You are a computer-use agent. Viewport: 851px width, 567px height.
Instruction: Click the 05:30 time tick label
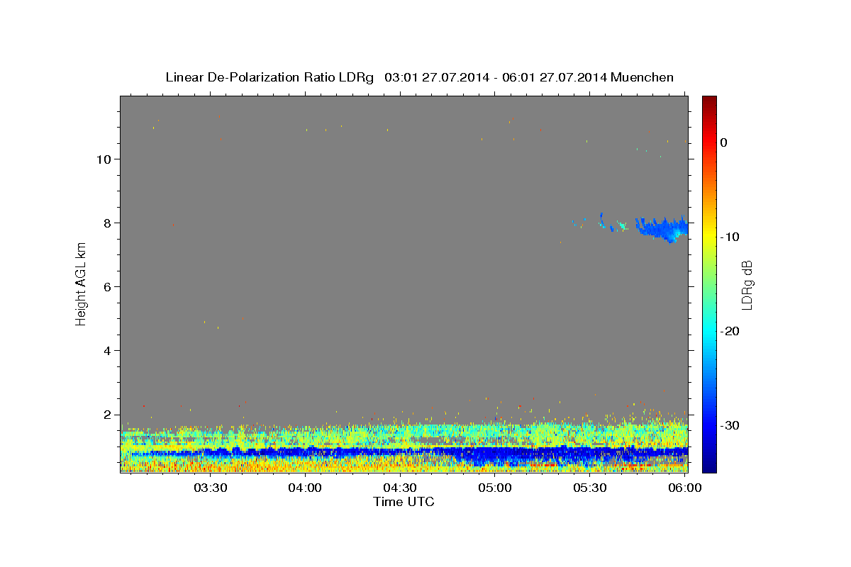(x=590, y=488)
